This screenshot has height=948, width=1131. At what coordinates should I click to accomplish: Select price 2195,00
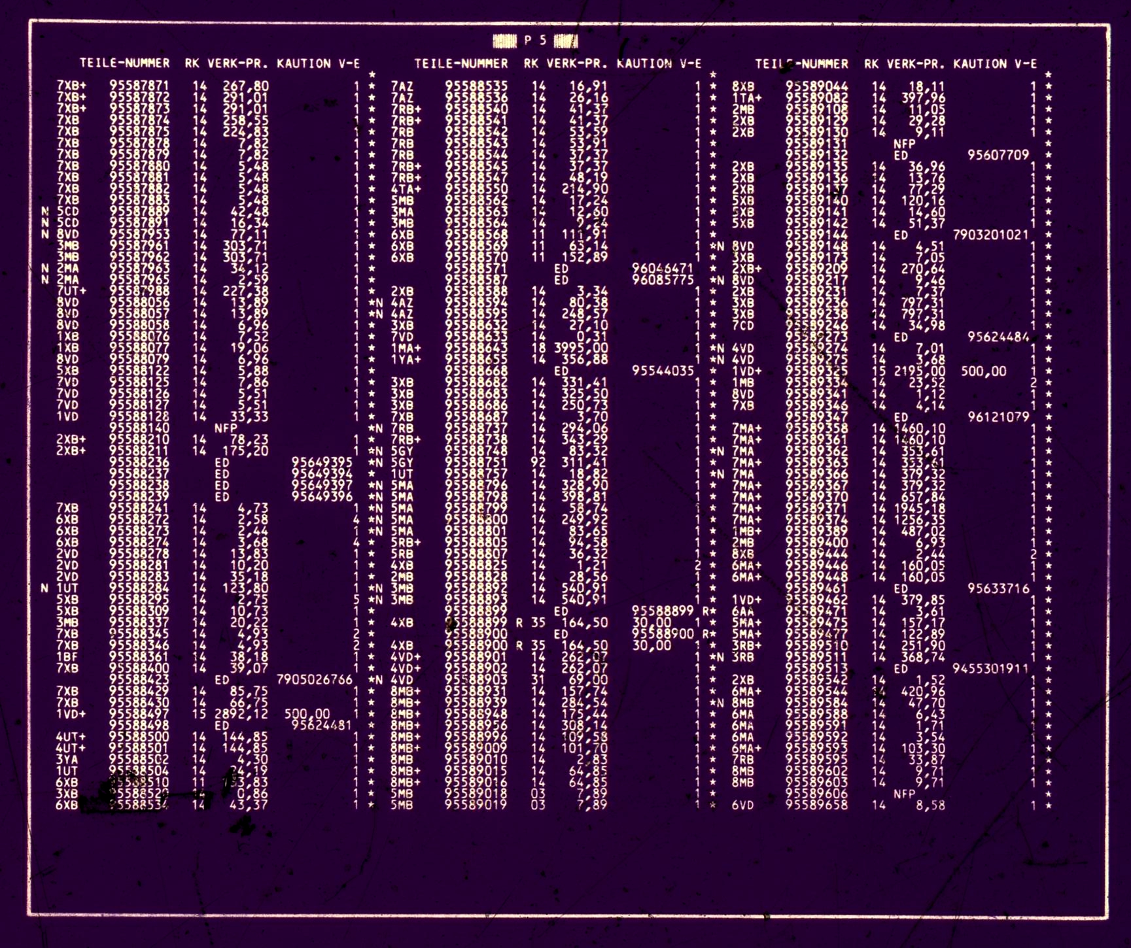click(919, 371)
